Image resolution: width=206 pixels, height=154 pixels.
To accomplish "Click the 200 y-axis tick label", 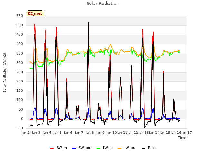I will pyautogui.click(x=20, y=81).
